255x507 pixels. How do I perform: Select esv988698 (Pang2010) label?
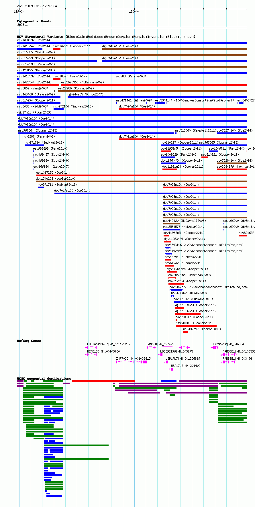click(x=50, y=148)
